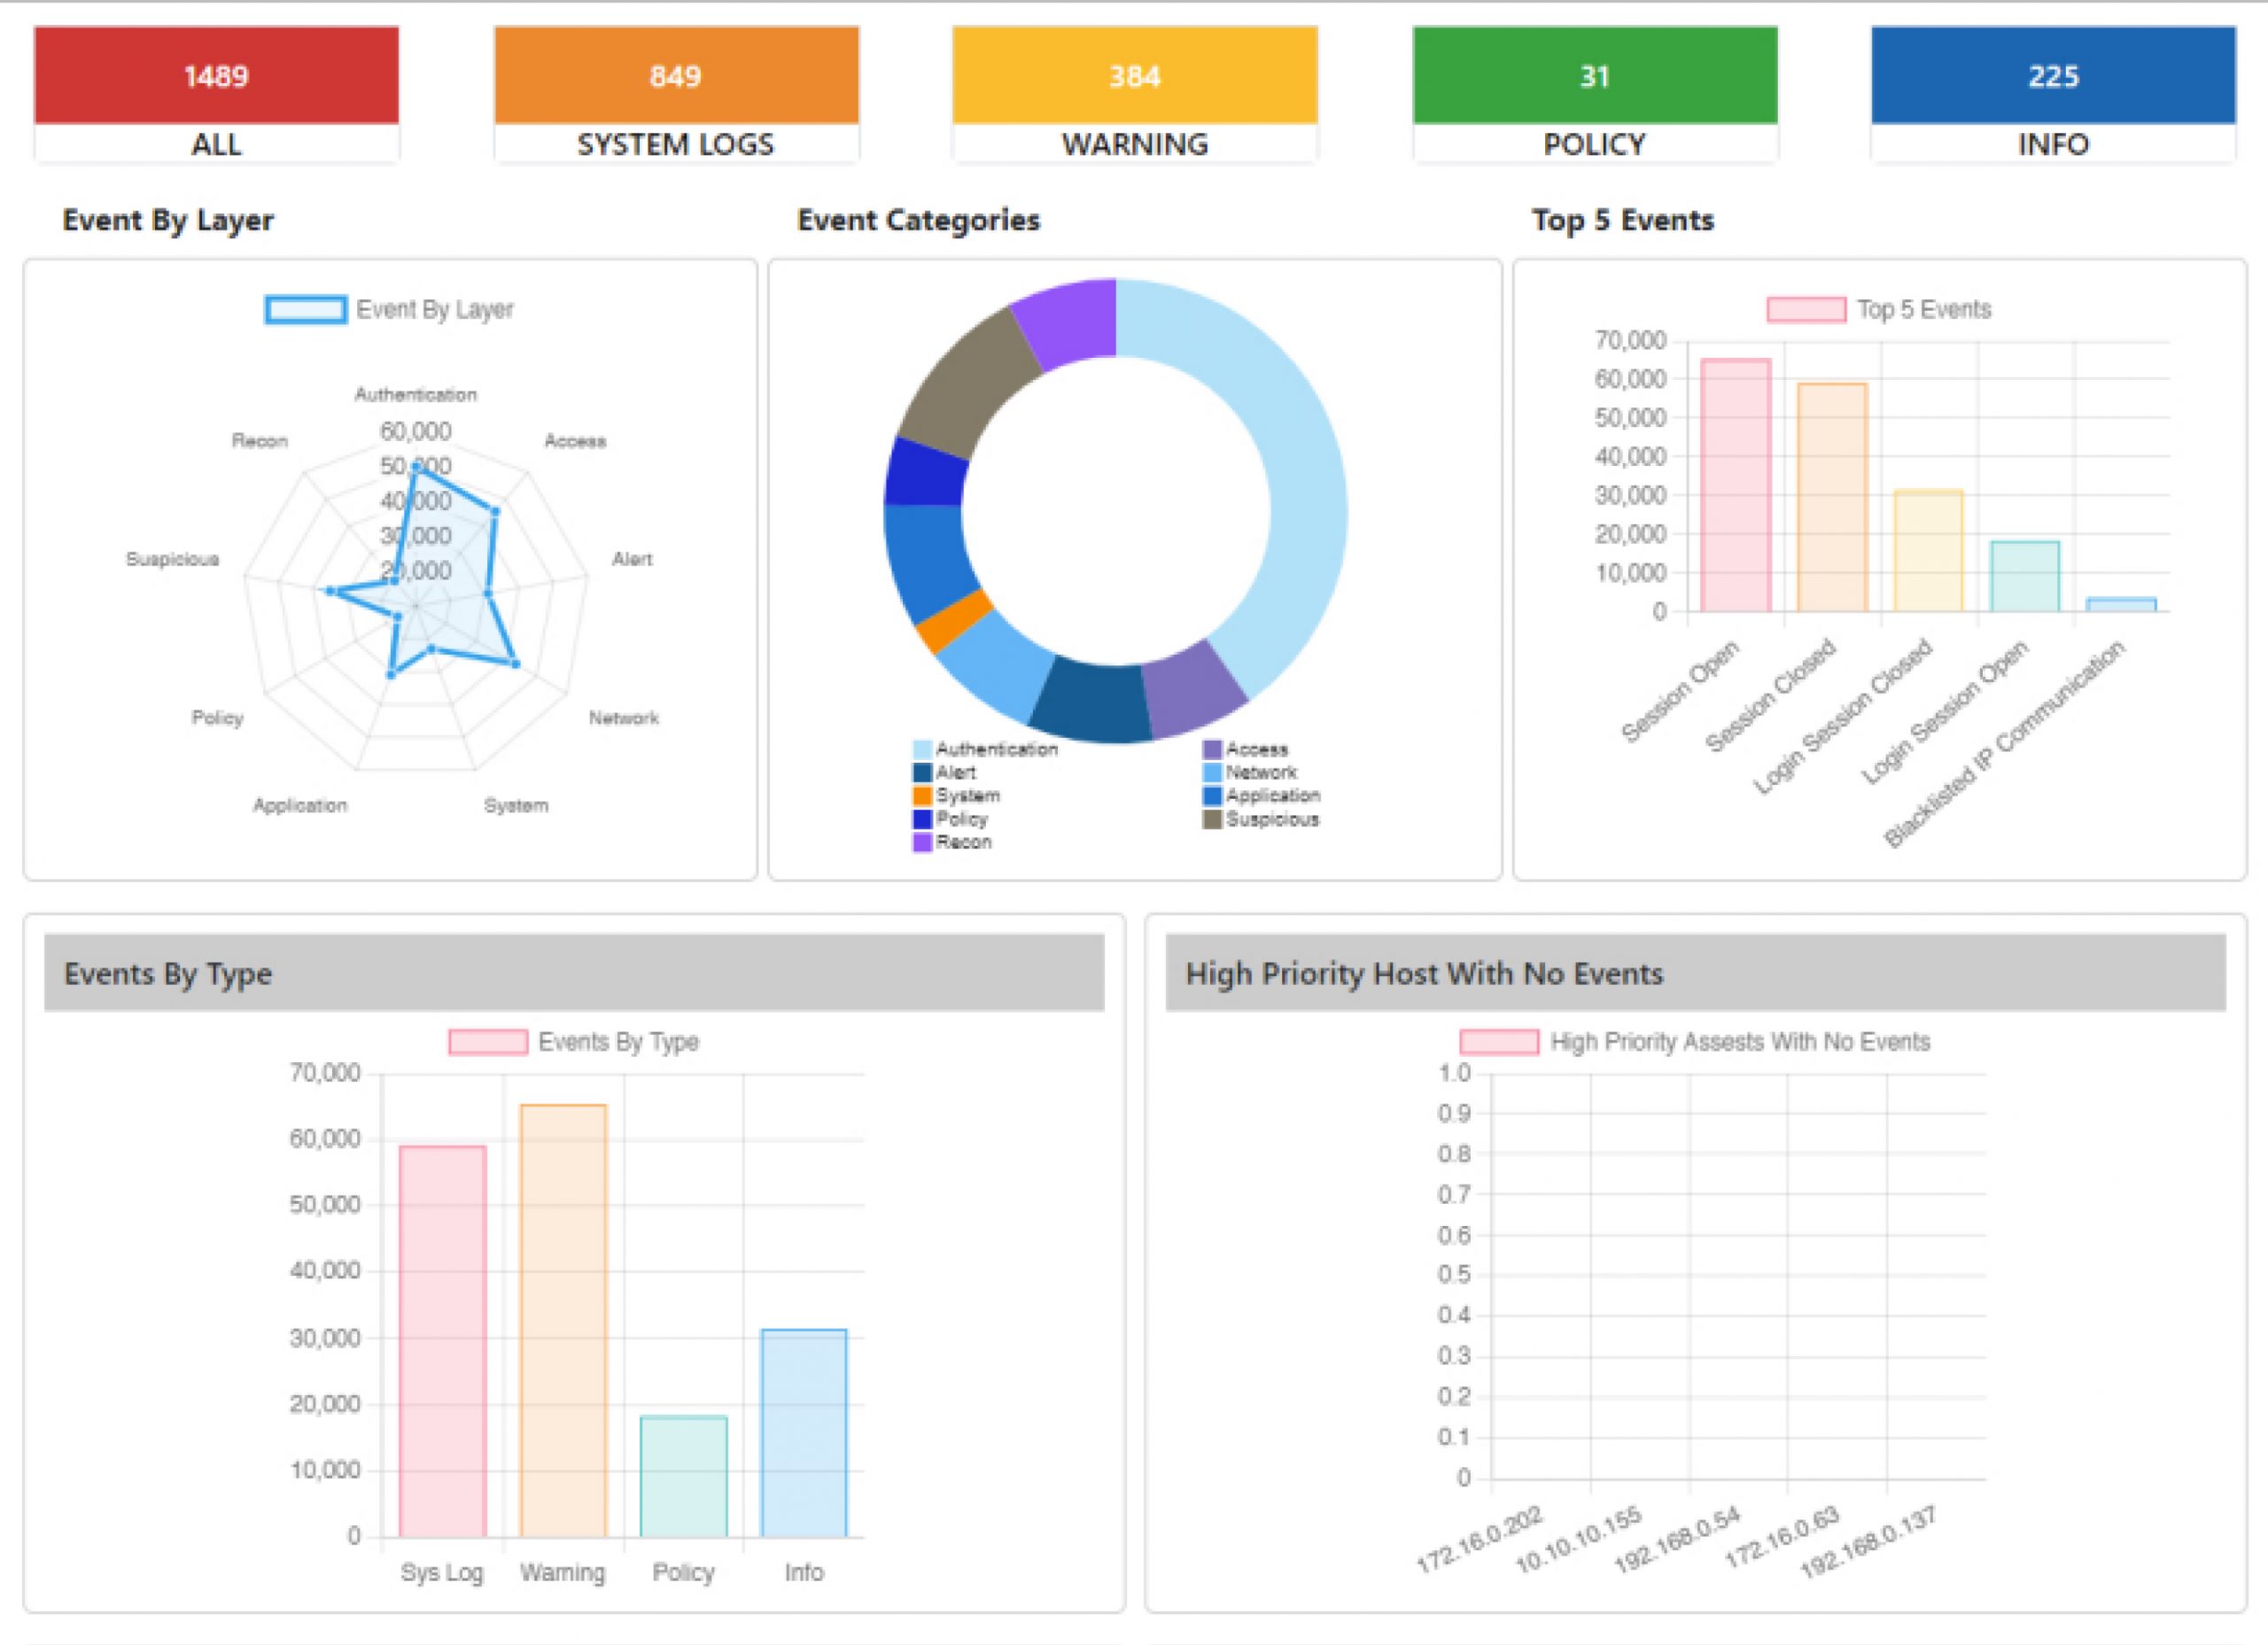Select the Policy bar in Events By Type
The height and width of the screenshot is (1645, 2268).
(x=683, y=1476)
